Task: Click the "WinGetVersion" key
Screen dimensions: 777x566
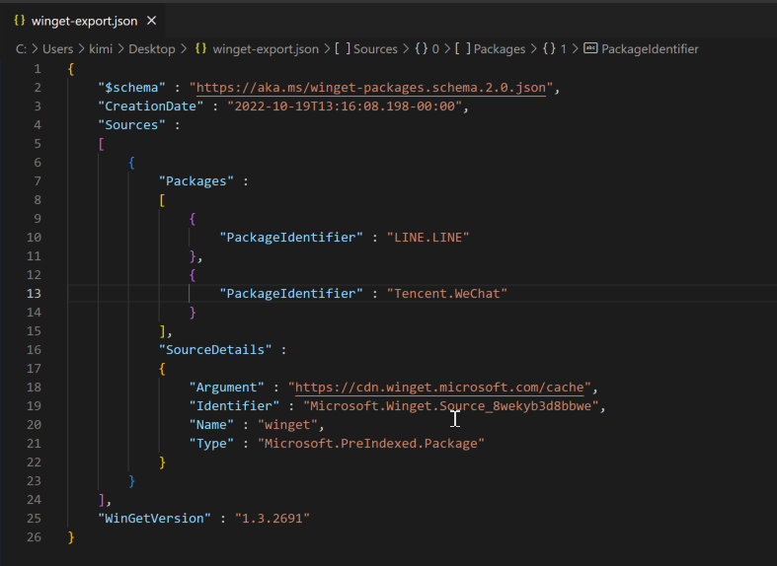Action: [154, 519]
